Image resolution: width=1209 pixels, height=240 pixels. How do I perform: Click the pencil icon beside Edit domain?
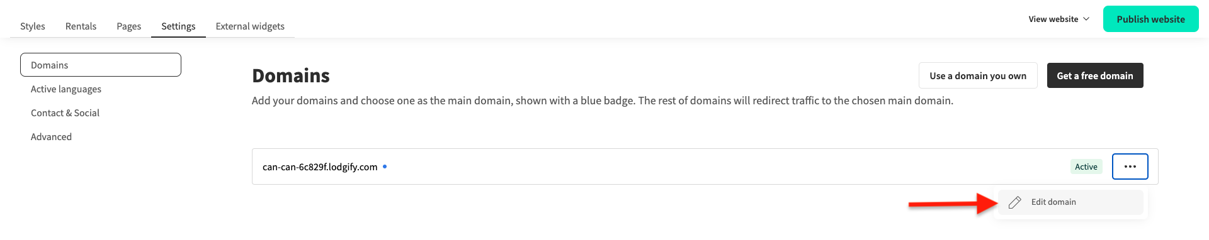1014,202
